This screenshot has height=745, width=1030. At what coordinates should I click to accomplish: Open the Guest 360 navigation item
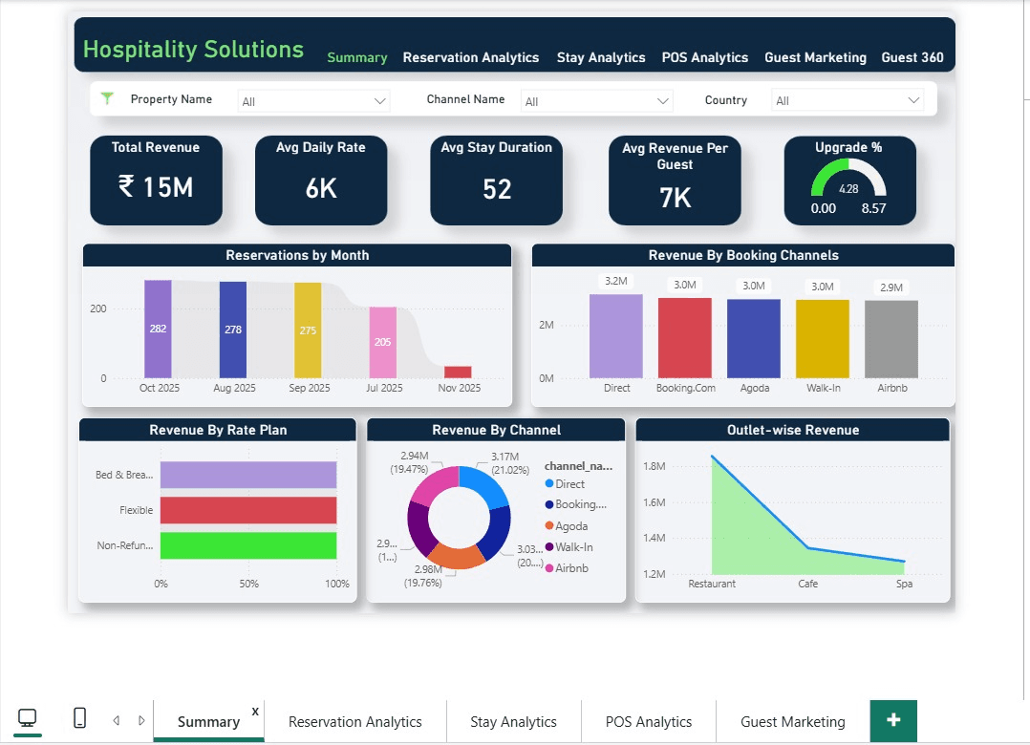click(x=912, y=57)
